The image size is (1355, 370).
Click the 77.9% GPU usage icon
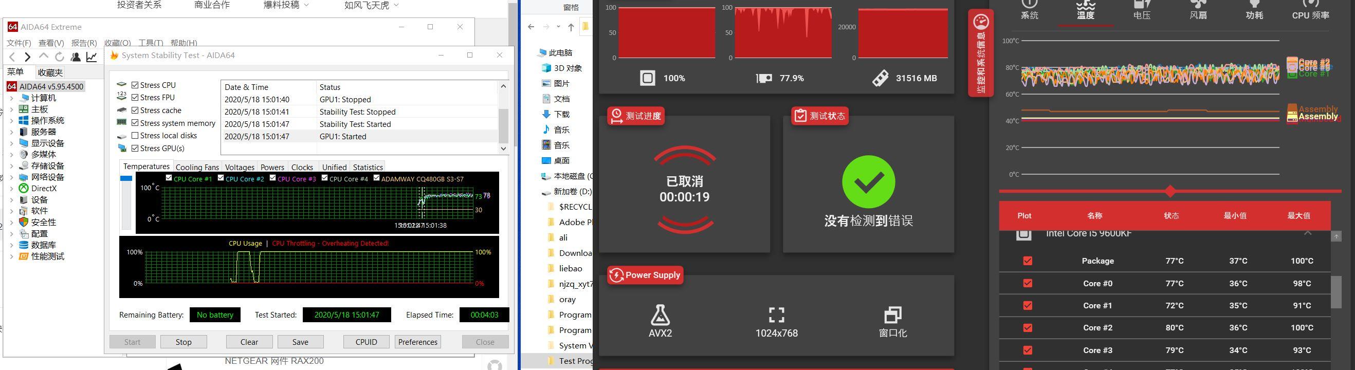[764, 78]
